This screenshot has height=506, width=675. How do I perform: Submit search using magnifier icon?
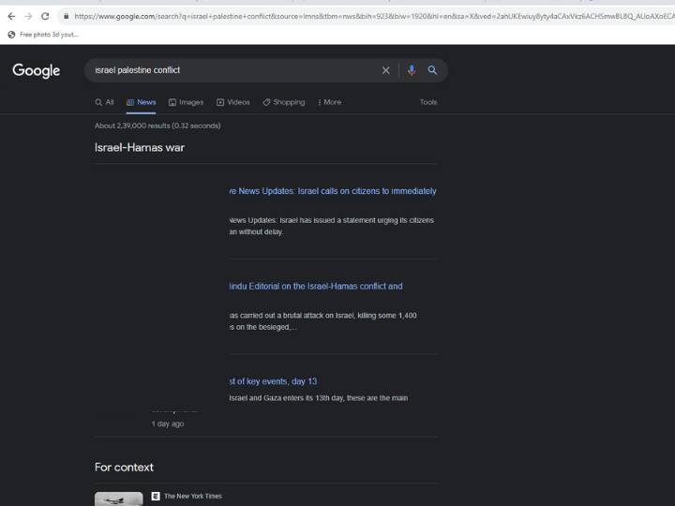[x=432, y=70]
